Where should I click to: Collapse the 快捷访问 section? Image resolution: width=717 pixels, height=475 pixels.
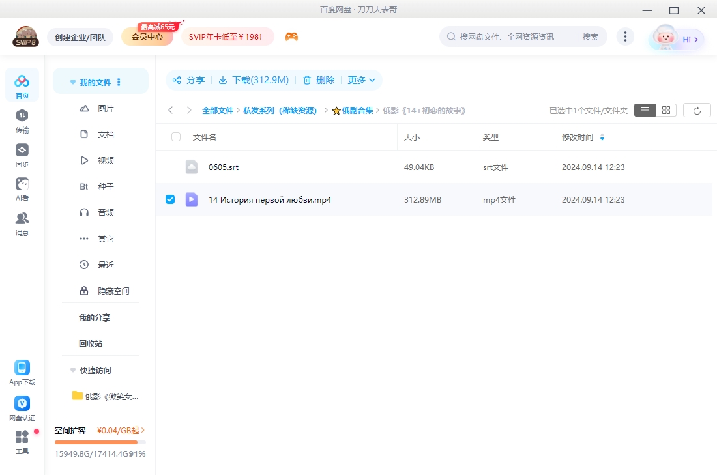[72, 370]
